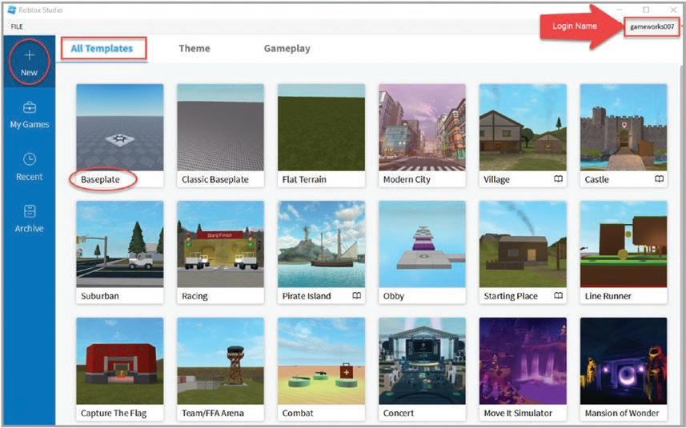Click the Classic Baseplate label text

coord(215,179)
